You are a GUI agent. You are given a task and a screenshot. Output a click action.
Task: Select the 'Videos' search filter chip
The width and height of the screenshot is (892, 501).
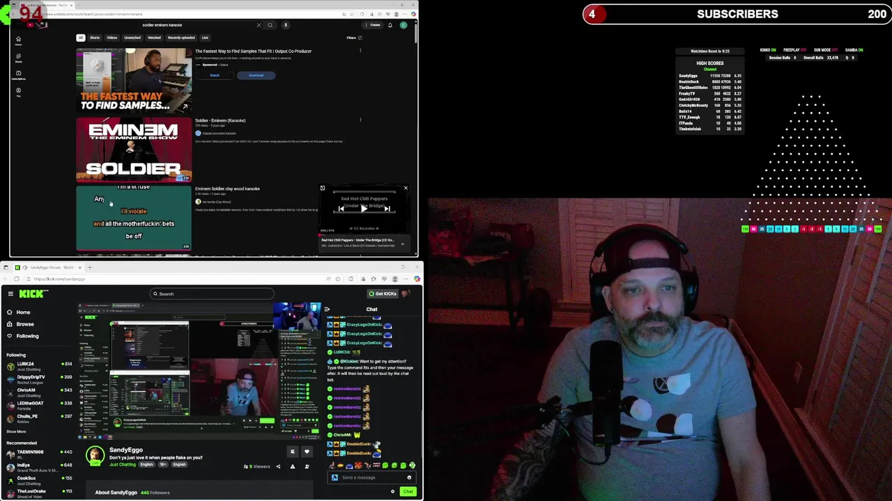(x=112, y=38)
